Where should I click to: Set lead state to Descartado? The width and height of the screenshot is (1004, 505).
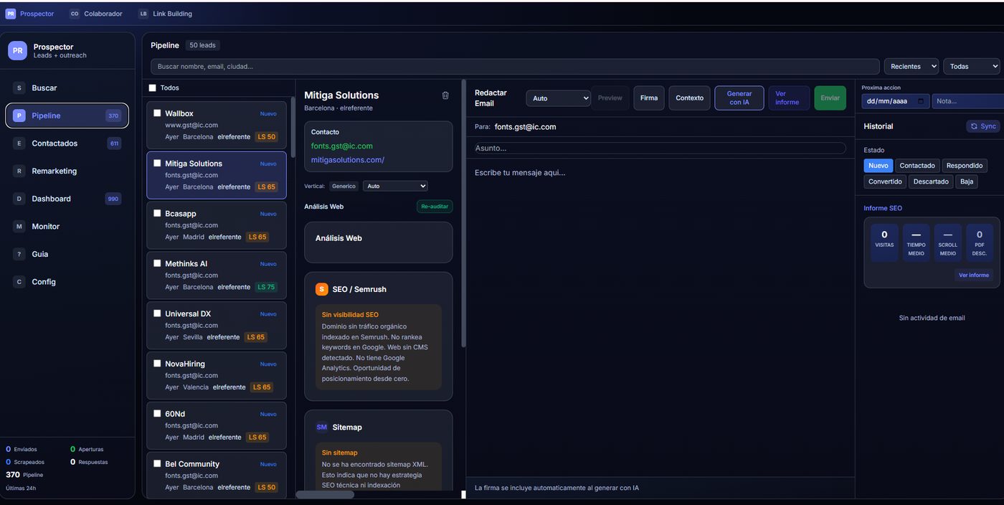(x=931, y=181)
